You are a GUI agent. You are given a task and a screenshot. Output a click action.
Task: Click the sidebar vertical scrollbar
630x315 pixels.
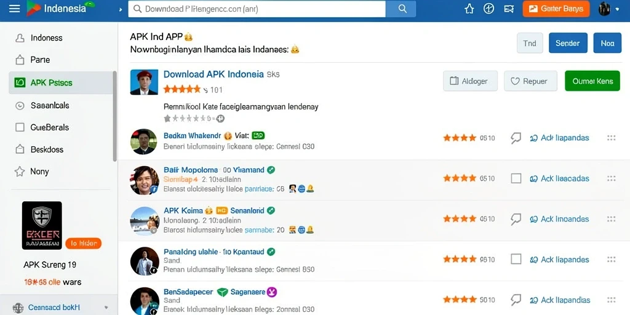point(115,116)
